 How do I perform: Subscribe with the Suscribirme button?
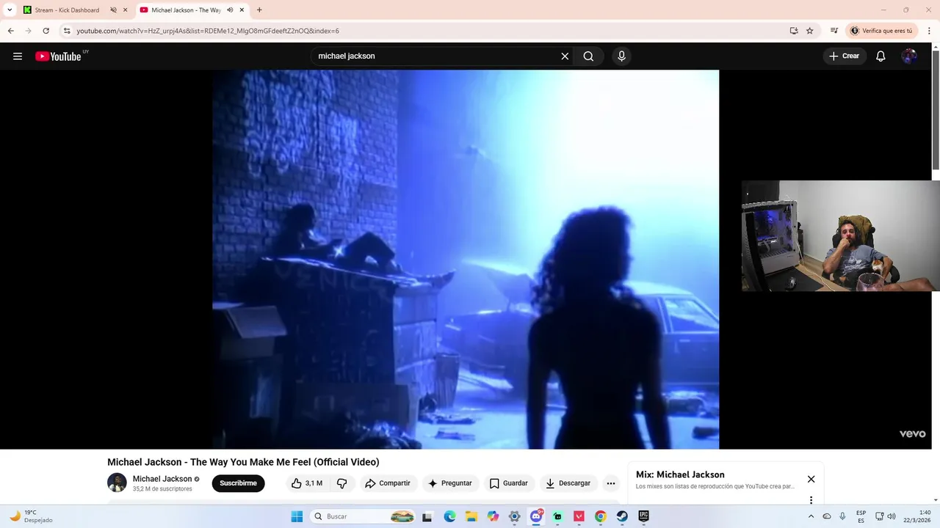tap(238, 483)
